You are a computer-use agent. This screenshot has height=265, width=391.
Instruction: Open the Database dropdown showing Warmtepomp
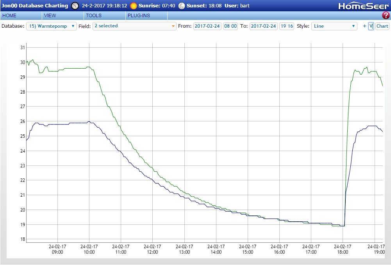52,26
